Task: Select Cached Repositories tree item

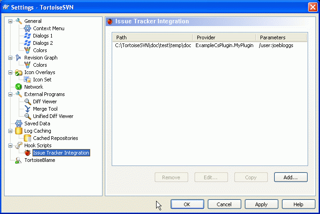Action: tap(55, 138)
